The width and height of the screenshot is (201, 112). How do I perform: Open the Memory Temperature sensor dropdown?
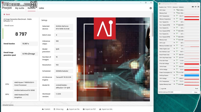tap(174, 19)
